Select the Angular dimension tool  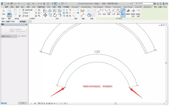[109, 12]
